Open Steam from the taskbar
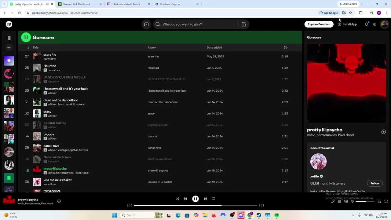 tap(259, 215)
